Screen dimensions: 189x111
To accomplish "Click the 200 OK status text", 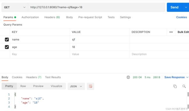I will (137, 77).
